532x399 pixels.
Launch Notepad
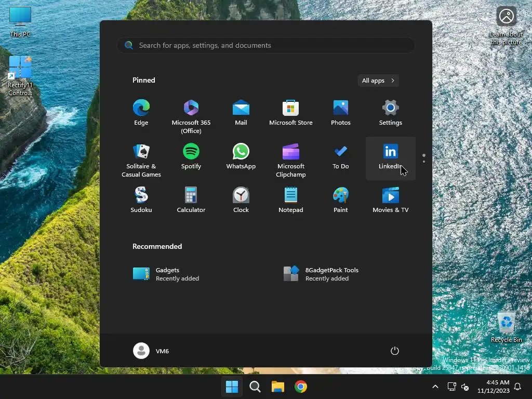point(291,200)
